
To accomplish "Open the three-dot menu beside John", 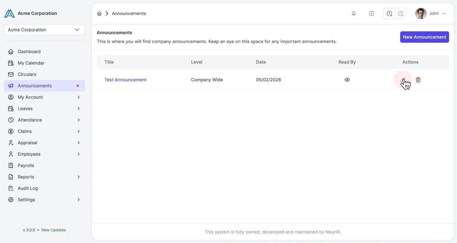I will pos(444,14).
